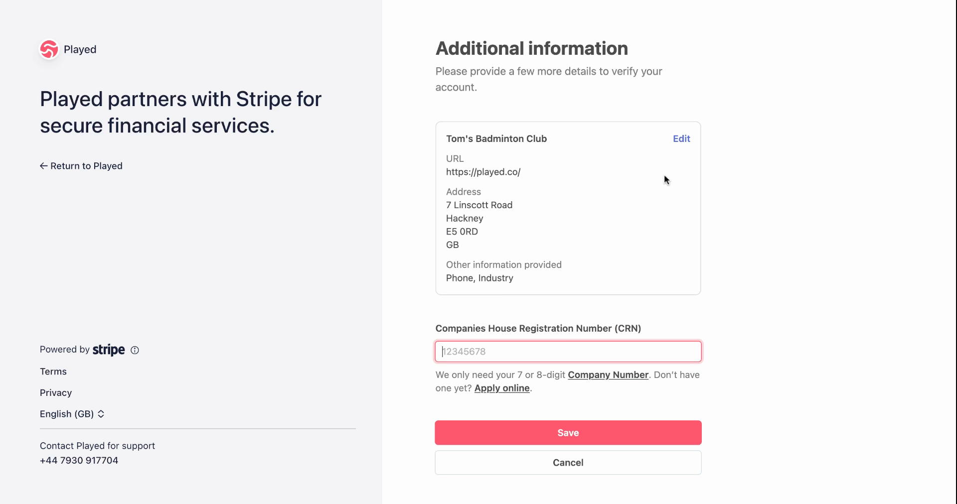The image size is (957, 504).
Task: Click the Additional information heading
Action: tap(532, 48)
